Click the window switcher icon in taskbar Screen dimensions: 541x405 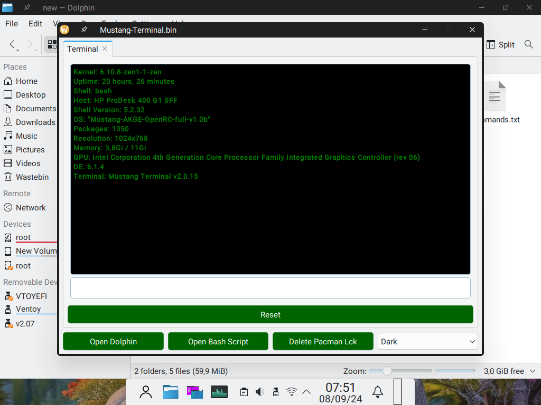point(195,392)
